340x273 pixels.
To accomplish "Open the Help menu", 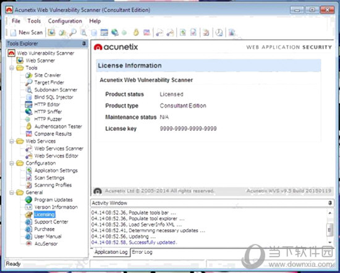I will (95, 21).
